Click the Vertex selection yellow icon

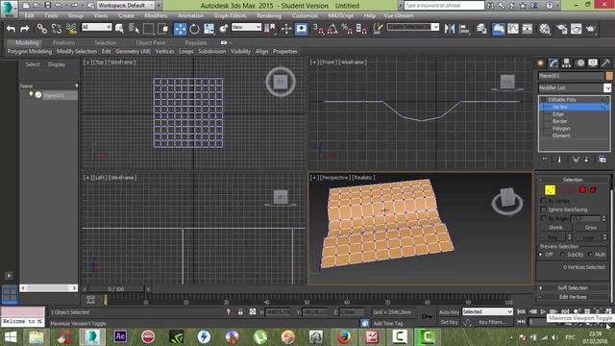click(550, 190)
